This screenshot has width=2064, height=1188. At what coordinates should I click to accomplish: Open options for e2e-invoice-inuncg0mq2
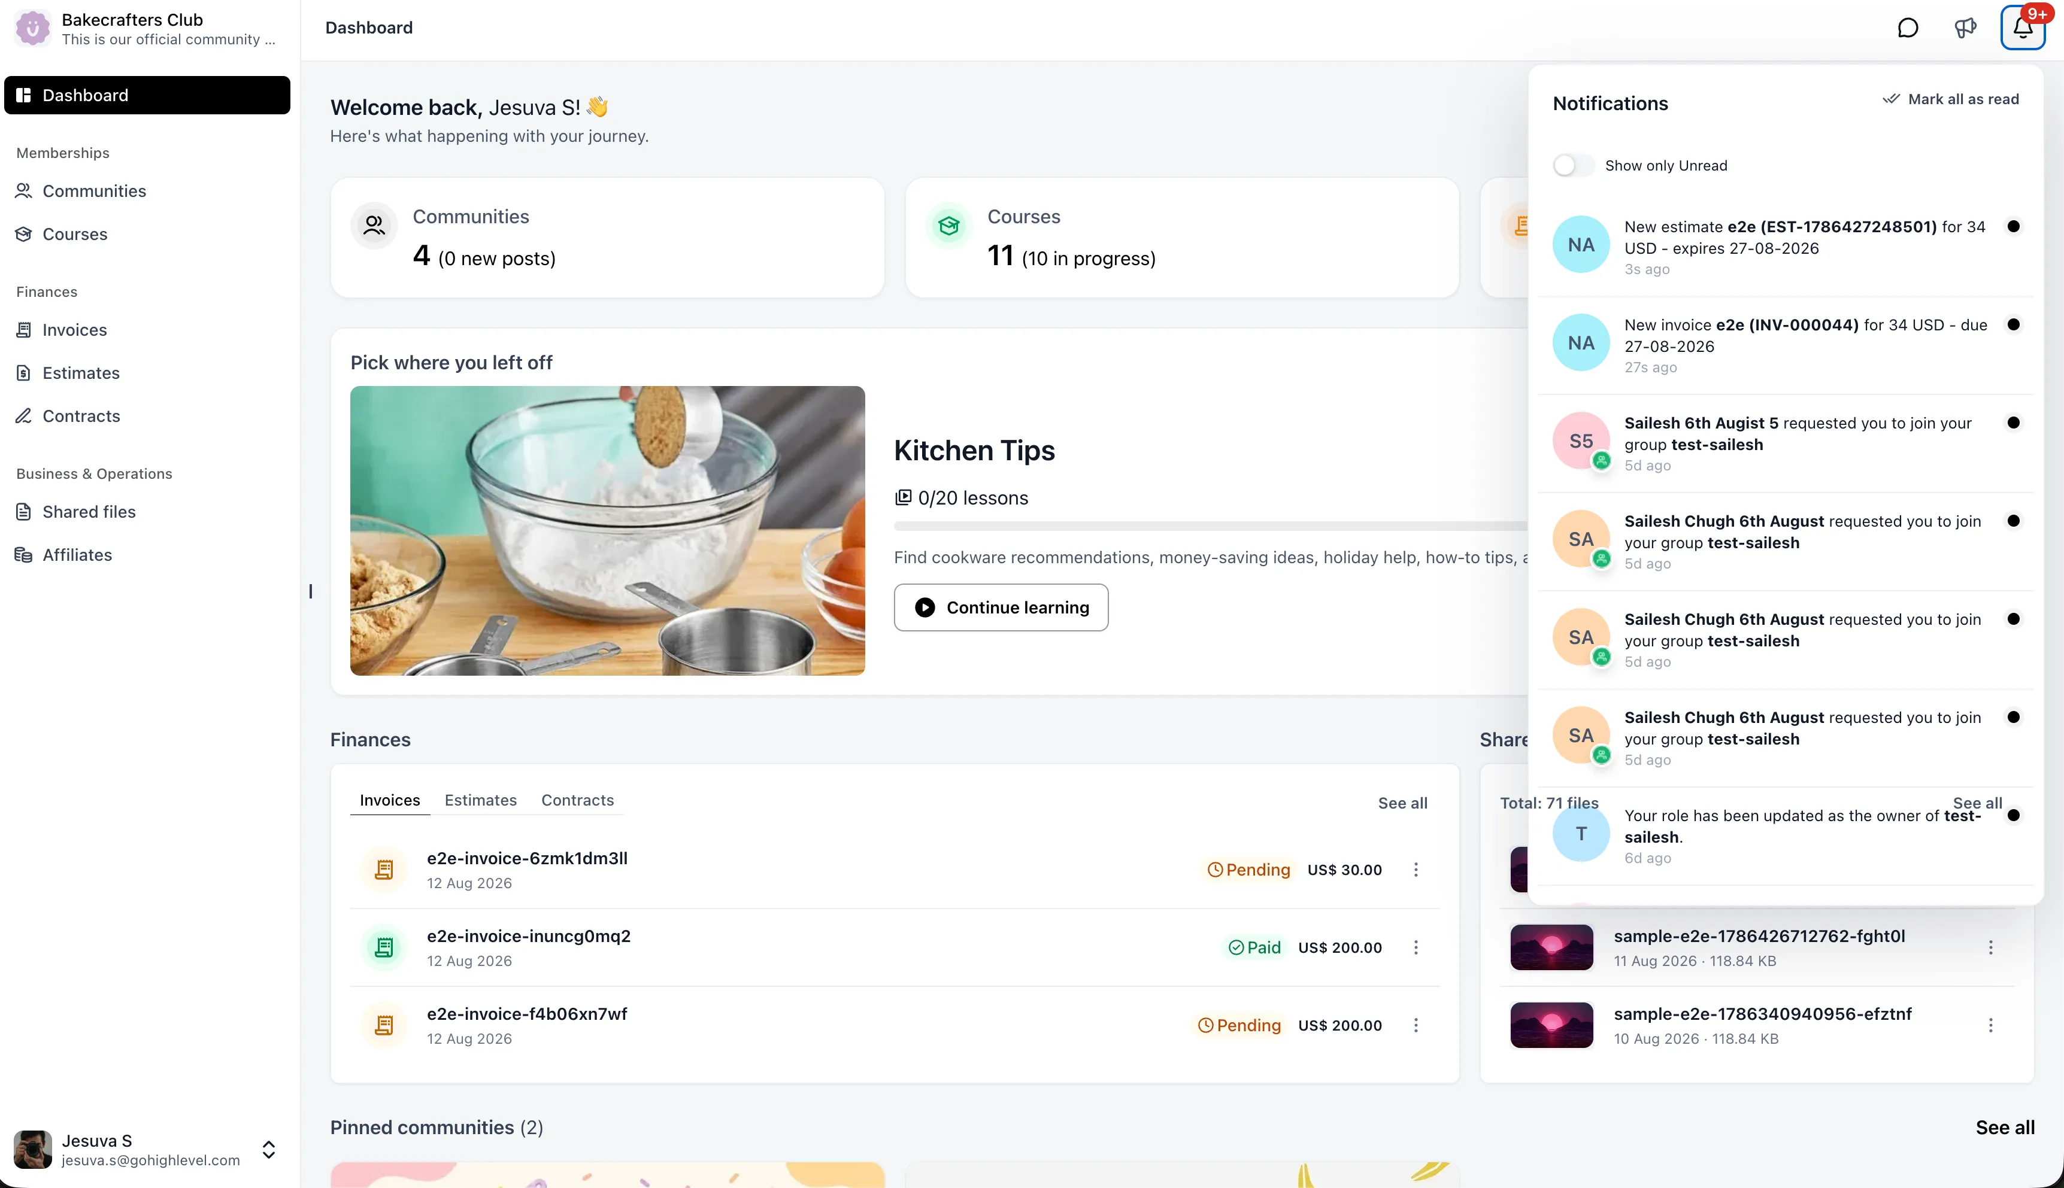[x=1416, y=947]
